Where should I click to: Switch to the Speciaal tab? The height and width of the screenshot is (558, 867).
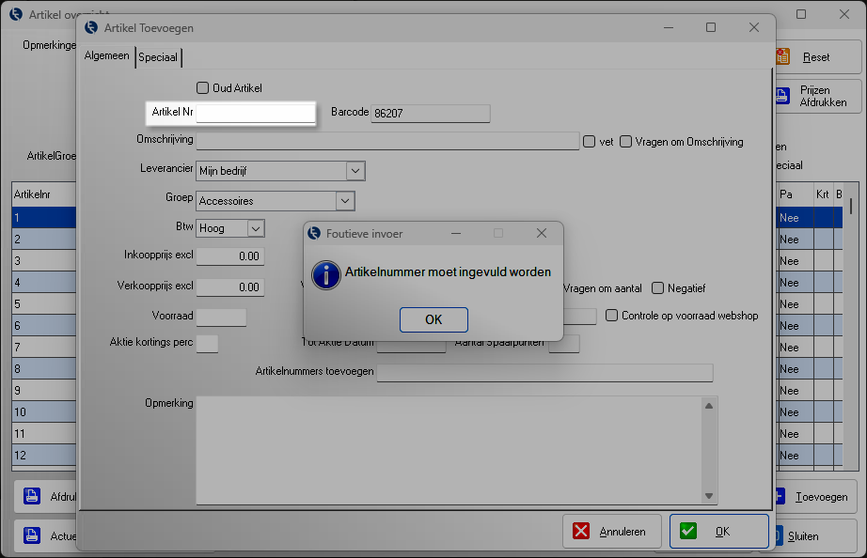[x=158, y=57]
